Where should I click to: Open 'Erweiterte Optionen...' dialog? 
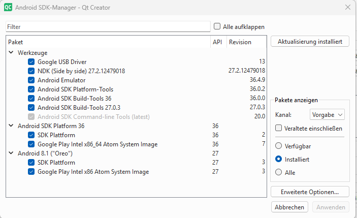[310, 192]
